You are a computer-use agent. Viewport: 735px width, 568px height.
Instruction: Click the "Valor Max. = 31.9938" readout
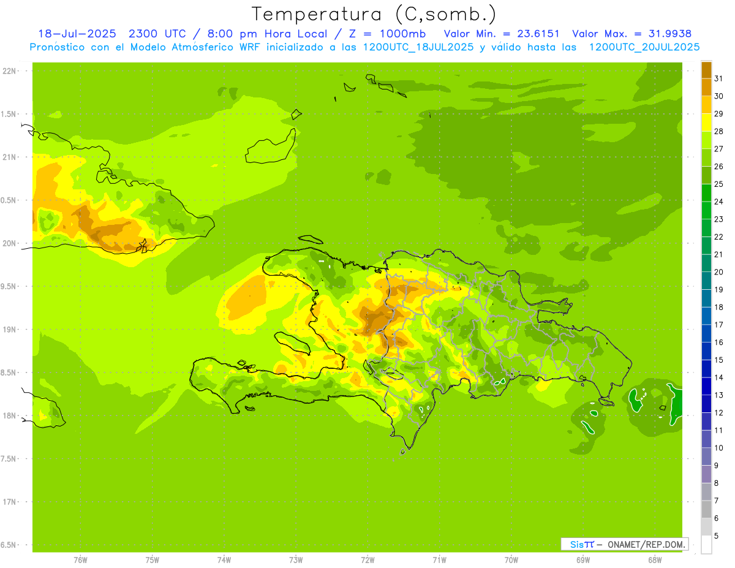[633, 34]
